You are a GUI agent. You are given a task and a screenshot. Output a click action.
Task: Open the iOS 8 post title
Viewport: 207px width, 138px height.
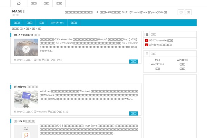24,121
